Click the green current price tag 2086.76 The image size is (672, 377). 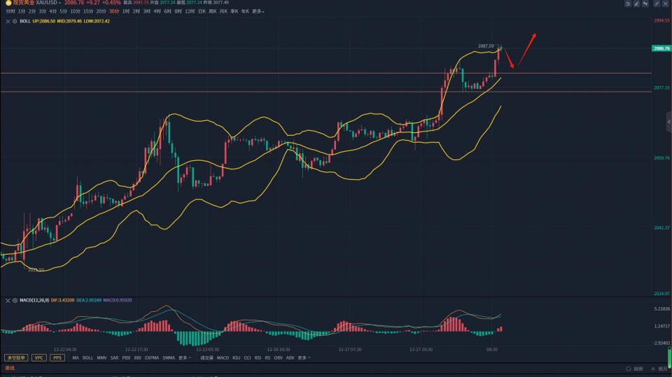tap(661, 48)
